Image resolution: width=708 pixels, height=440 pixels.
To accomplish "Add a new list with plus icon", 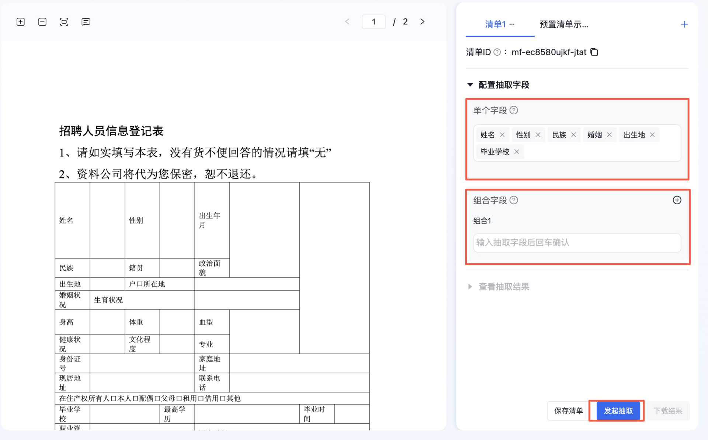I will coord(684,24).
